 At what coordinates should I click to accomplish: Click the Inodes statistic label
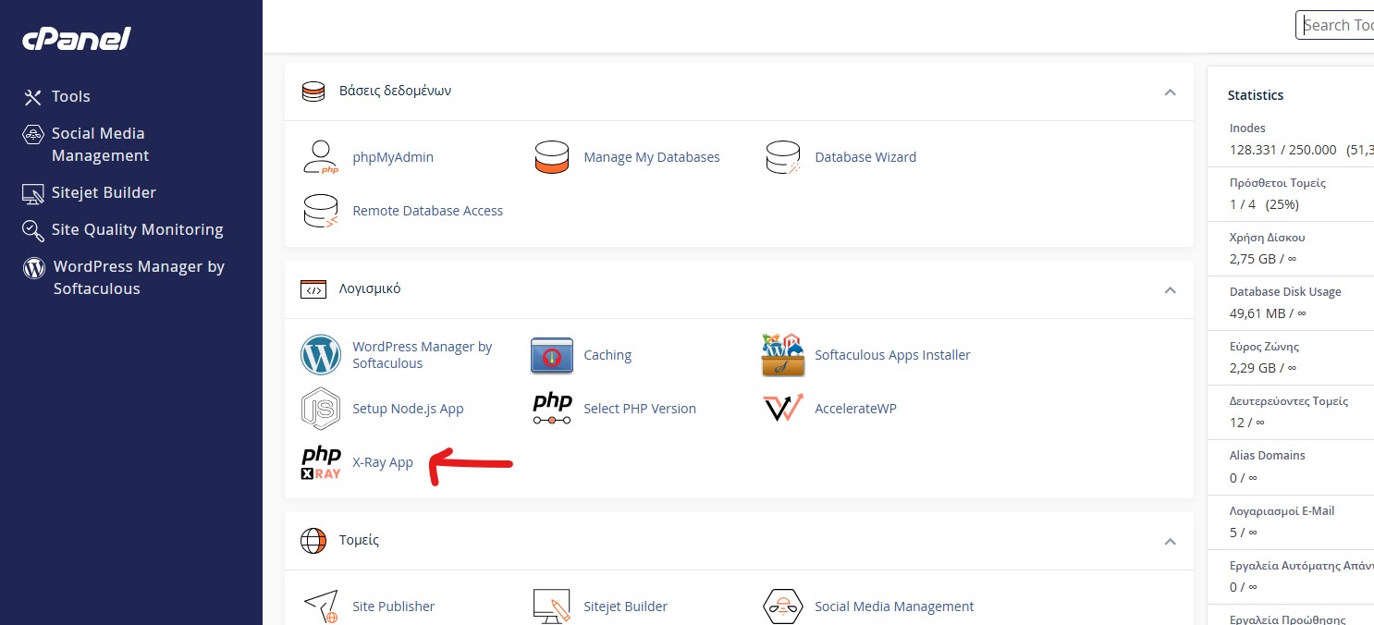pyautogui.click(x=1247, y=129)
